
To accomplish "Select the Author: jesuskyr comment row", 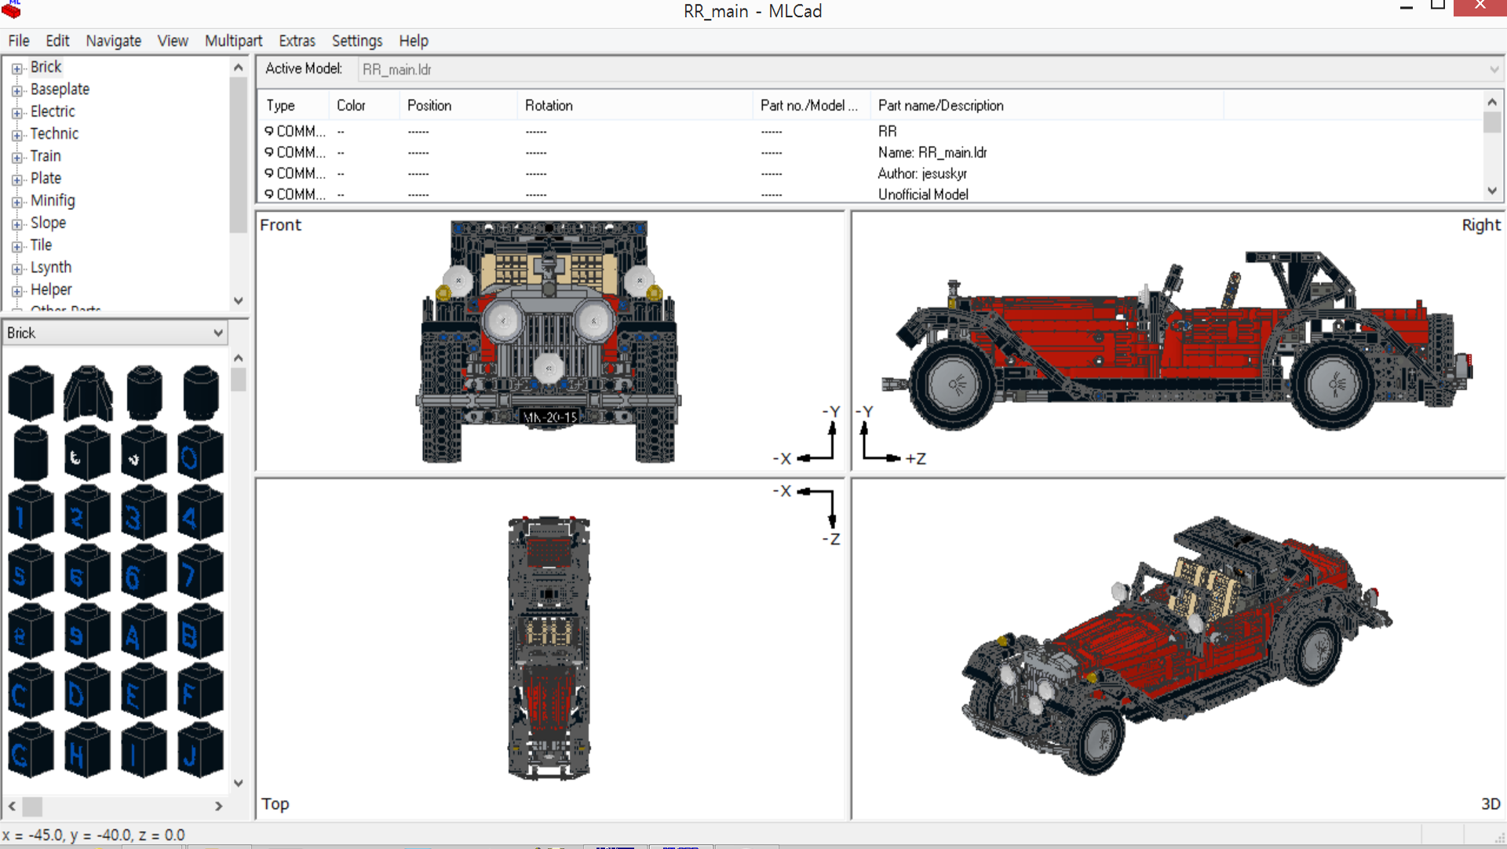I will (x=921, y=173).
